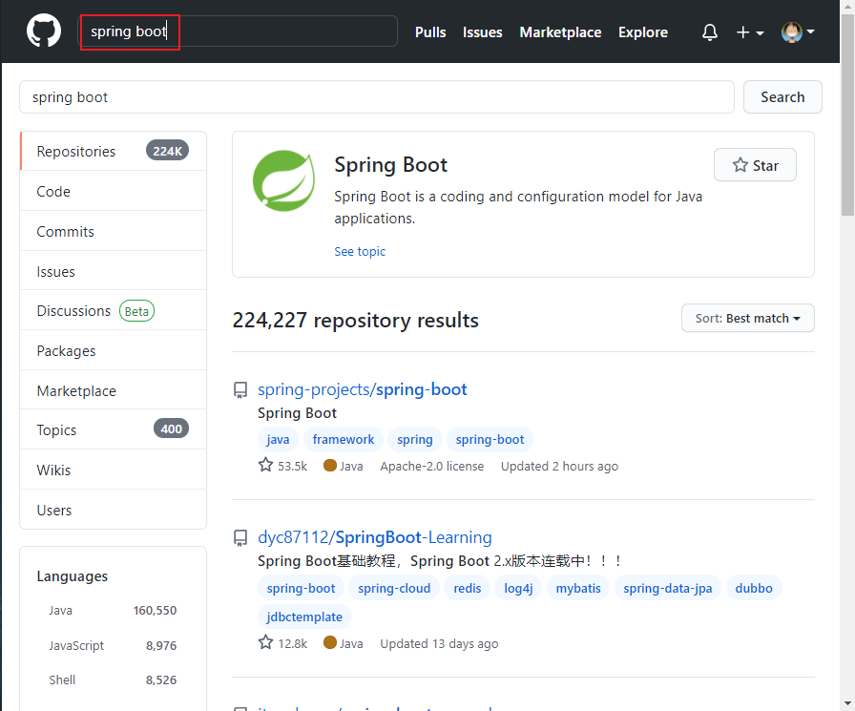This screenshot has height=711, width=855.
Task: Click the Spring Boot leaf logo
Action: click(283, 180)
